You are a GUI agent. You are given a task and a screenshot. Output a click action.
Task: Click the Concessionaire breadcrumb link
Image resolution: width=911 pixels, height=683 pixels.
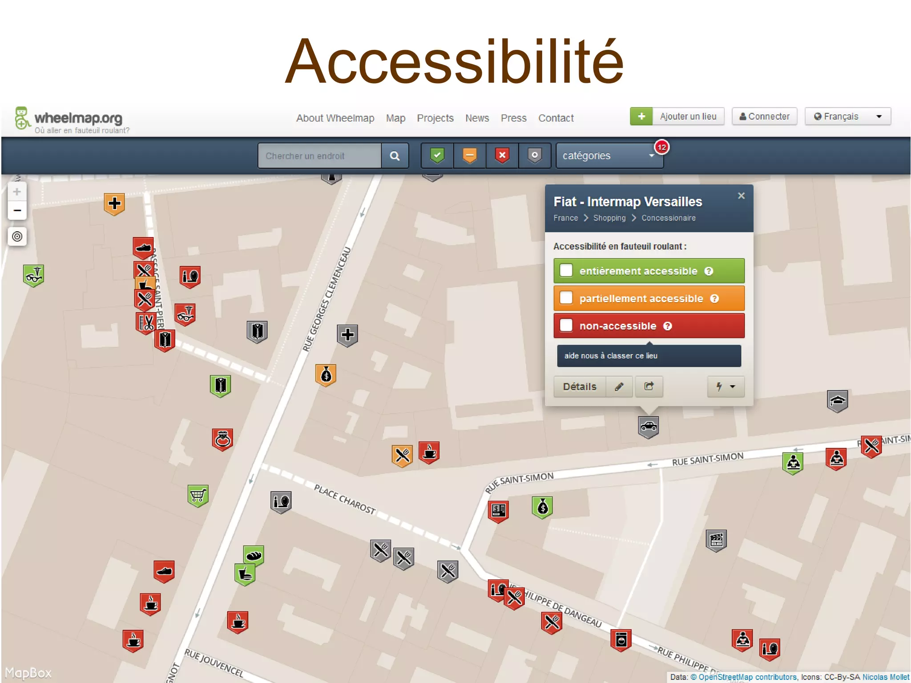(x=669, y=218)
